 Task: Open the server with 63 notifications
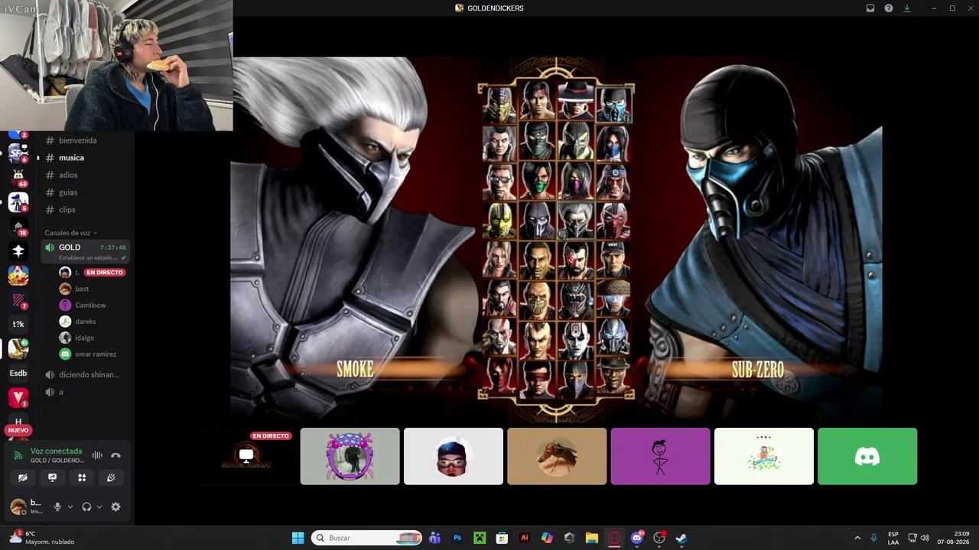click(x=18, y=177)
